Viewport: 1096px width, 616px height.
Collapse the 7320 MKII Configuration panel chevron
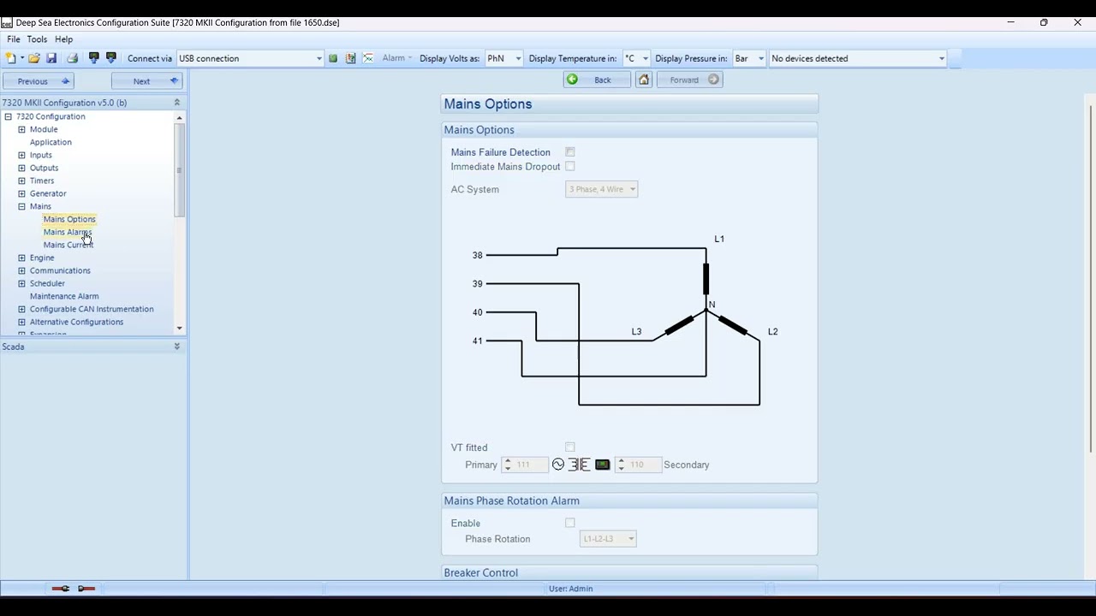[177, 103]
